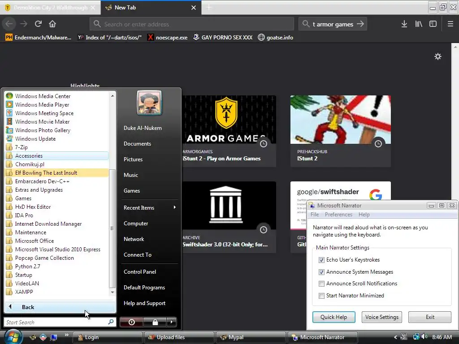Switch to Demolition City 2 Walkthrough tab
This screenshot has width=459, height=344.
[x=50, y=8]
